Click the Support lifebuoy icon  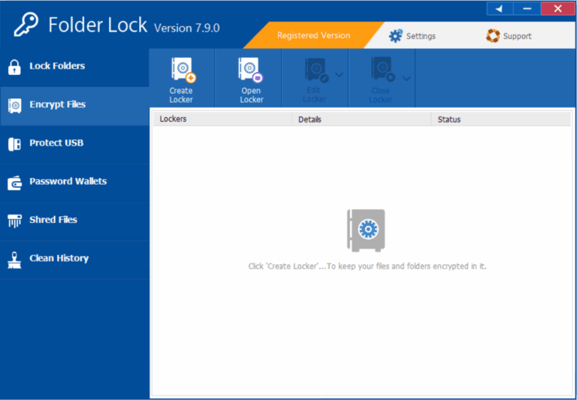click(x=493, y=36)
